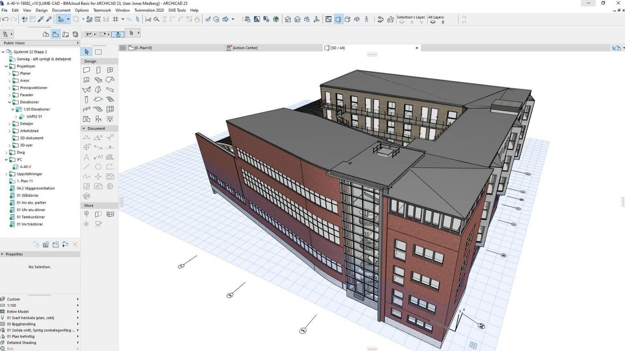Click the Undo arrow
The height and width of the screenshot is (351, 625).
[5, 19]
